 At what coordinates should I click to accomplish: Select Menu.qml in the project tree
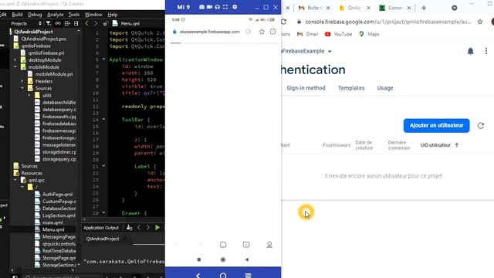pyautogui.click(x=53, y=229)
